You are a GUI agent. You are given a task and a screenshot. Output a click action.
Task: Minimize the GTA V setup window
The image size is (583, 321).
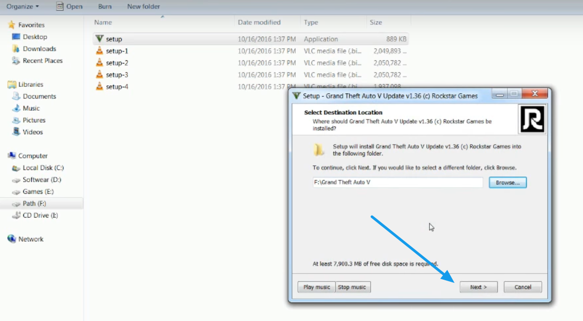point(499,93)
